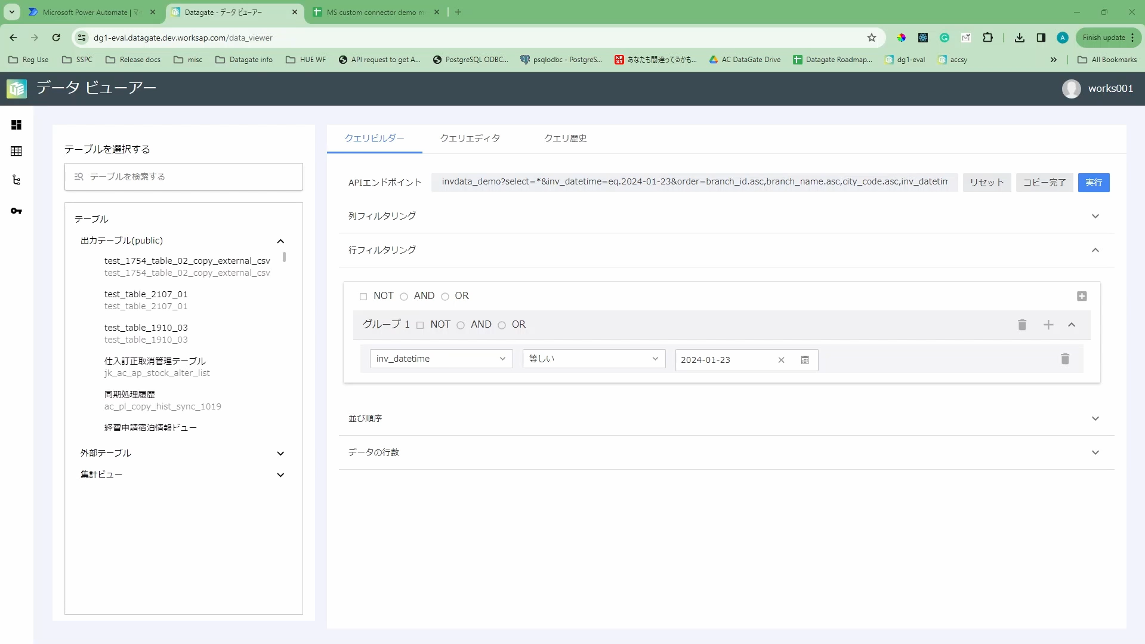Open the dashboard panel in the left sidebar
Screen dimensions: 1145x644
click(16, 125)
